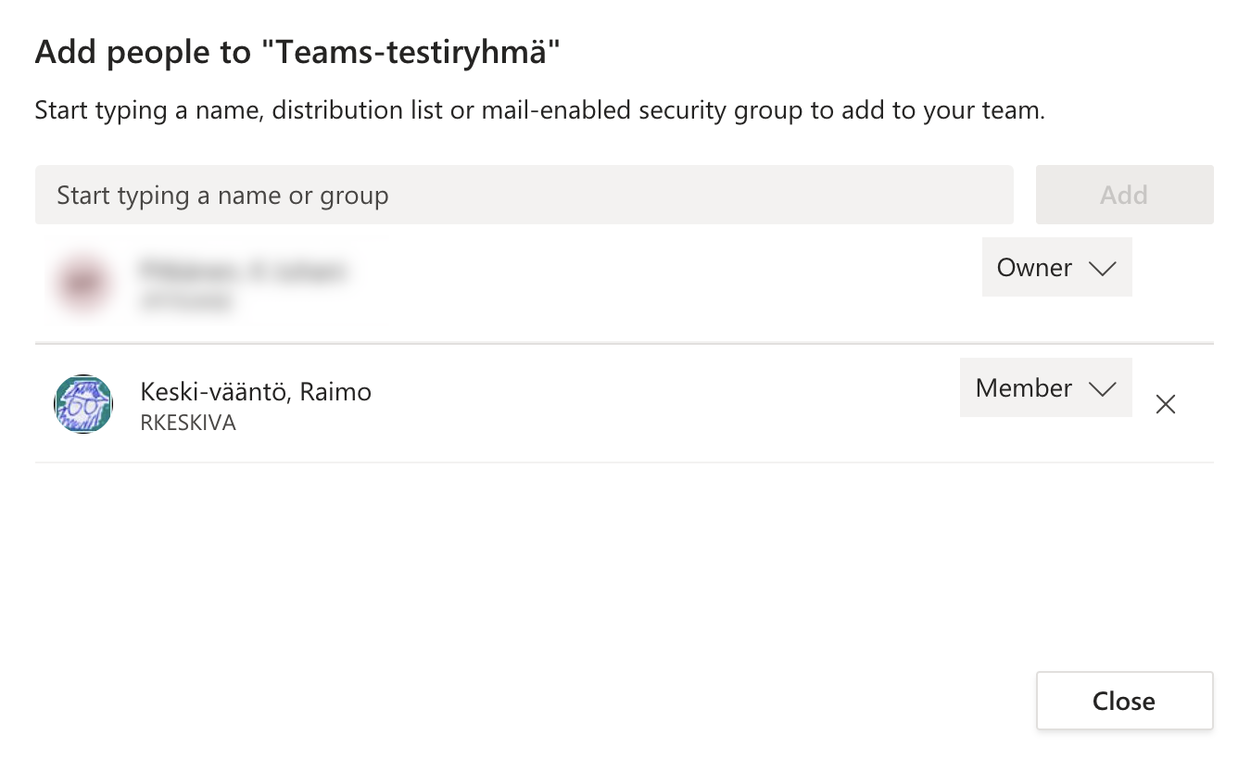The image size is (1251, 760).
Task: Open the Member role dropdown for Raimo
Action: click(x=1046, y=387)
